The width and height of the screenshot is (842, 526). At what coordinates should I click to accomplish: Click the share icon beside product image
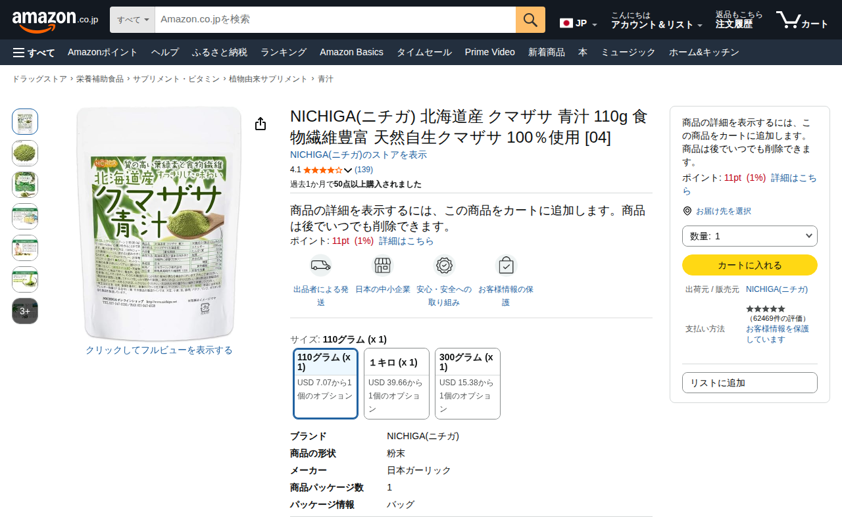click(260, 124)
